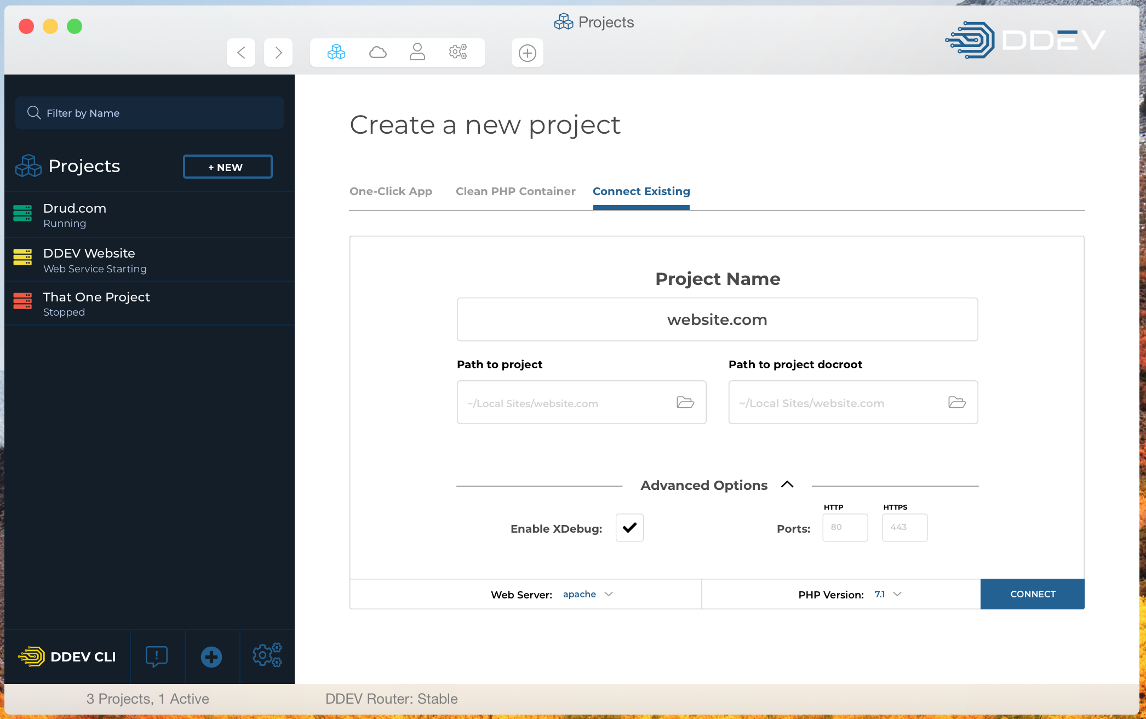Collapse the Advanced Options section
Viewport: 1146px width, 719px height.
(787, 484)
